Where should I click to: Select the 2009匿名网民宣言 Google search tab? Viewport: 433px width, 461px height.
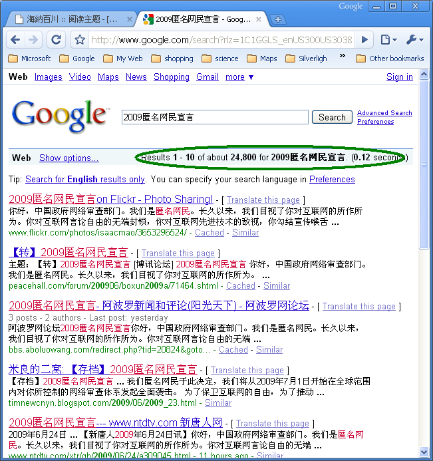click(x=202, y=19)
